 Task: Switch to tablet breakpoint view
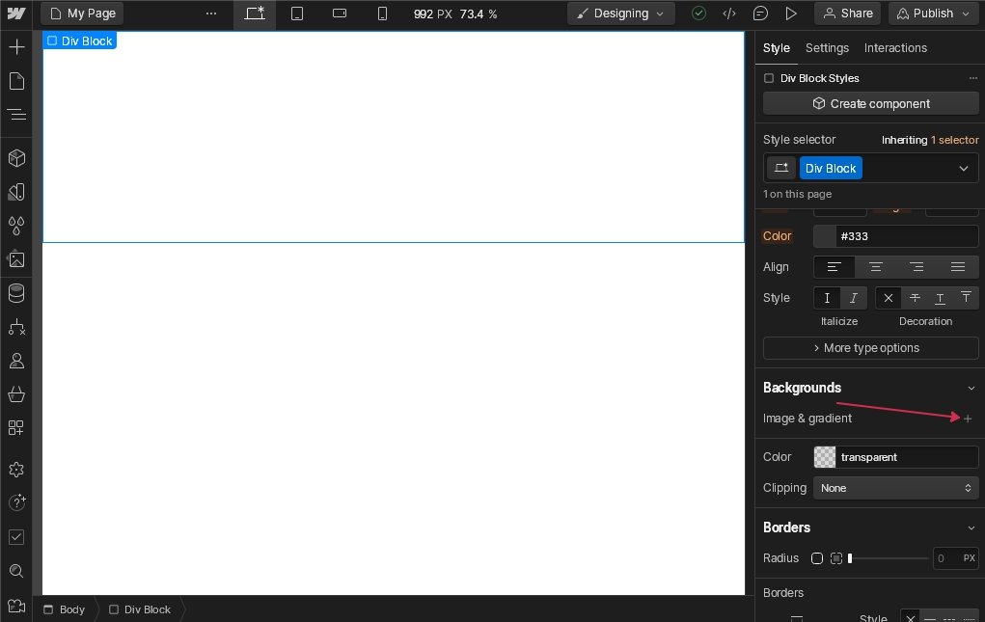coord(297,14)
